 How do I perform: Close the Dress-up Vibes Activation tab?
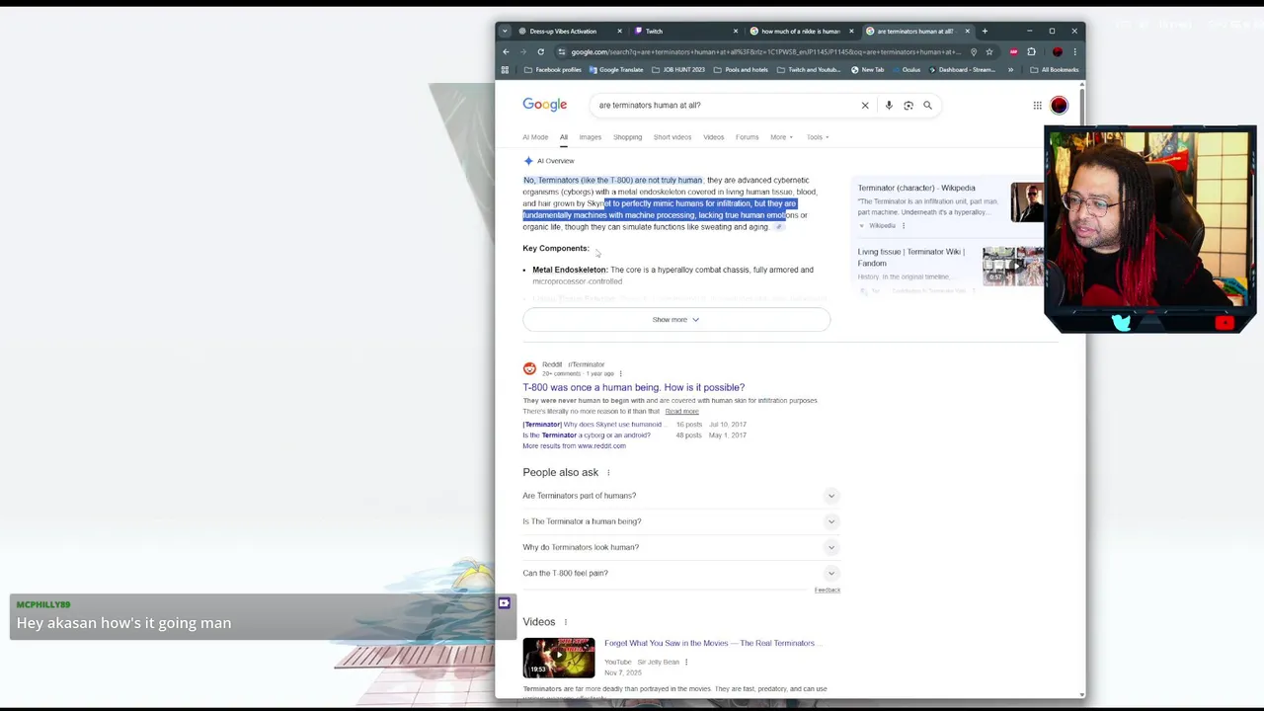(x=619, y=31)
